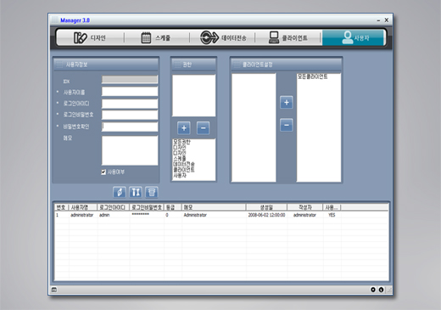
Task: Click the 사용자이름 user name field
Action: point(130,92)
